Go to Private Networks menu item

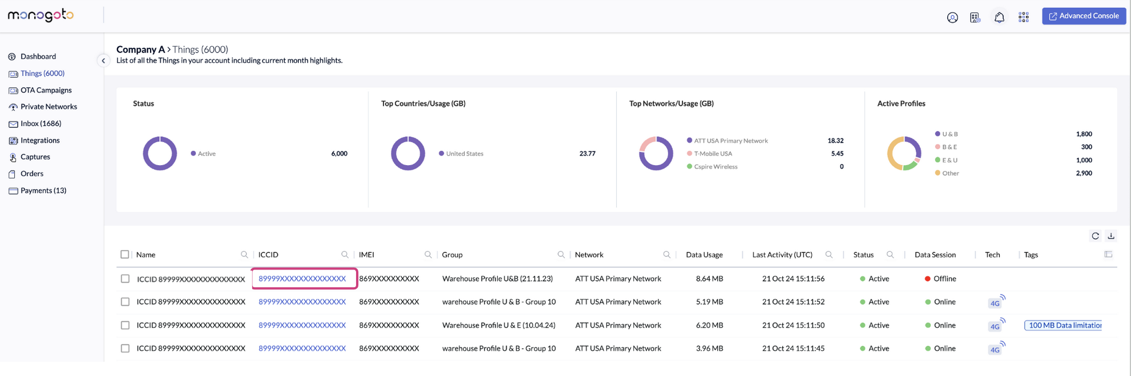49,107
